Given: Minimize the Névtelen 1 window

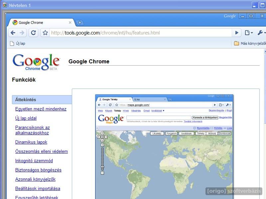Looking at the screenshot, I should tap(254, 5).
